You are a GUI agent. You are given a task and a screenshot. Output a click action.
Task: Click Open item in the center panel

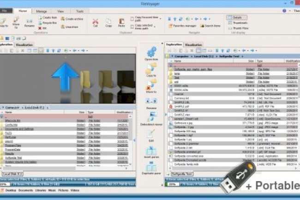pos(151,52)
